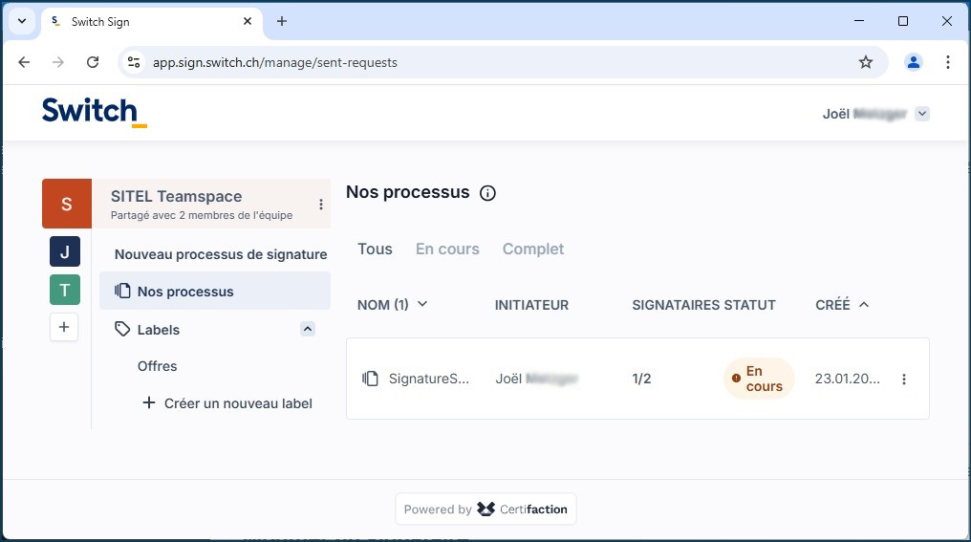Click Powered by Certifaction link
971x542 pixels.
(485, 509)
